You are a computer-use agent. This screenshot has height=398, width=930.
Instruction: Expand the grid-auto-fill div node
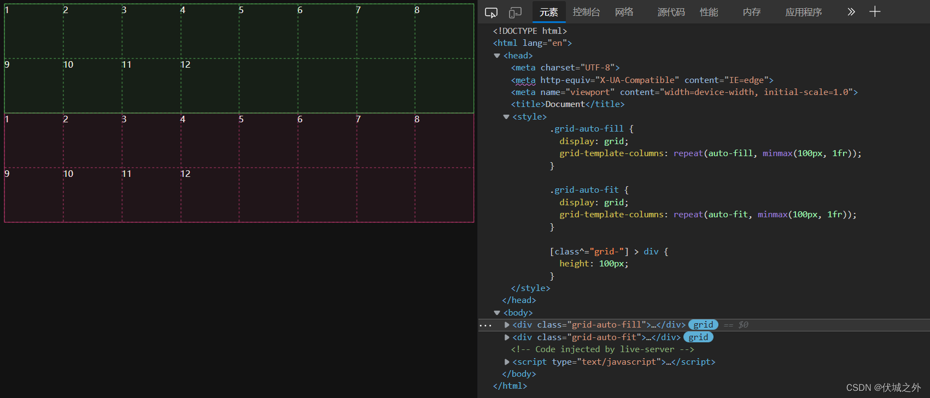pos(507,325)
